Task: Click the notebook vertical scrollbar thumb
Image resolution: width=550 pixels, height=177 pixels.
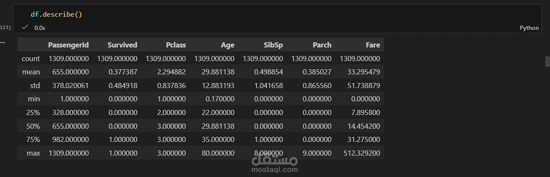Action: 547,62
